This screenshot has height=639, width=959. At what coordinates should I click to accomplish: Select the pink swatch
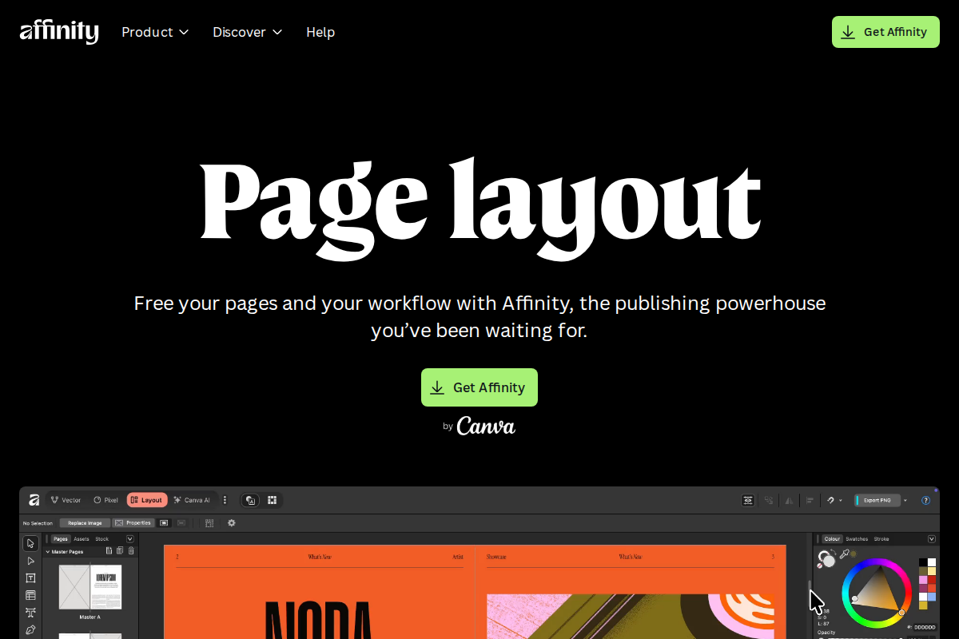pyautogui.click(x=923, y=580)
